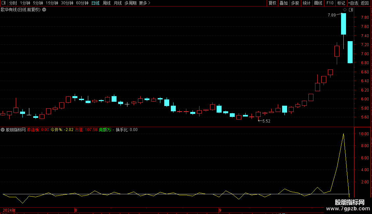Switch to 月线 monthly chart

(118, 3)
